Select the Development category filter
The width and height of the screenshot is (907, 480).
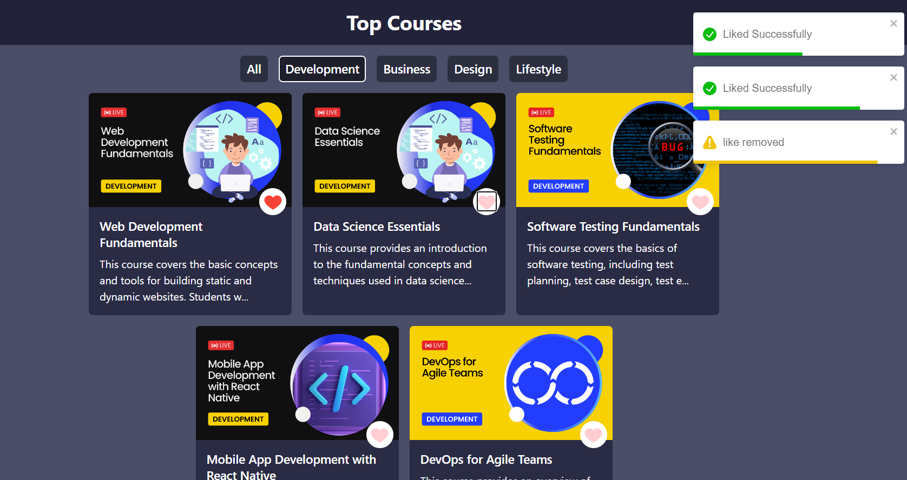pyautogui.click(x=323, y=69)
